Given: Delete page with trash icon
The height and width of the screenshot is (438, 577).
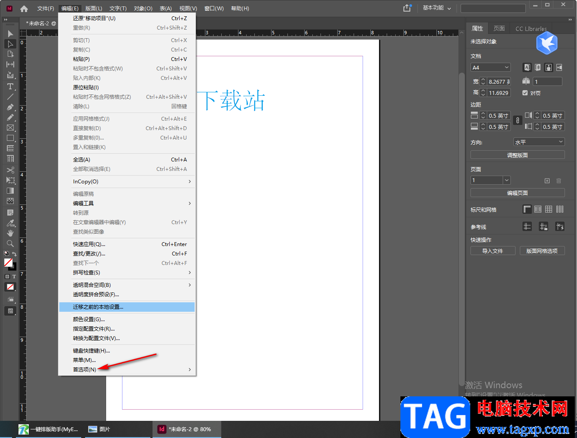Looking at the screenshot, I should (559, 181).
